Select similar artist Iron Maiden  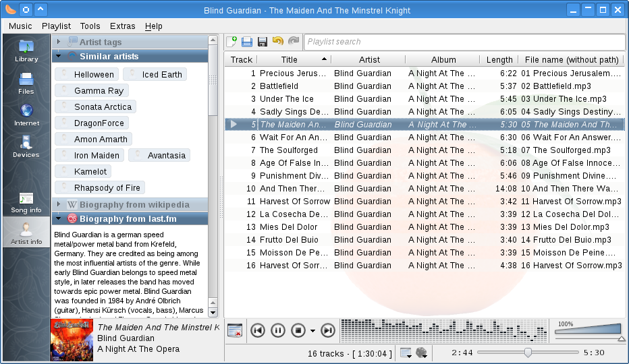[x=90, y=156]
